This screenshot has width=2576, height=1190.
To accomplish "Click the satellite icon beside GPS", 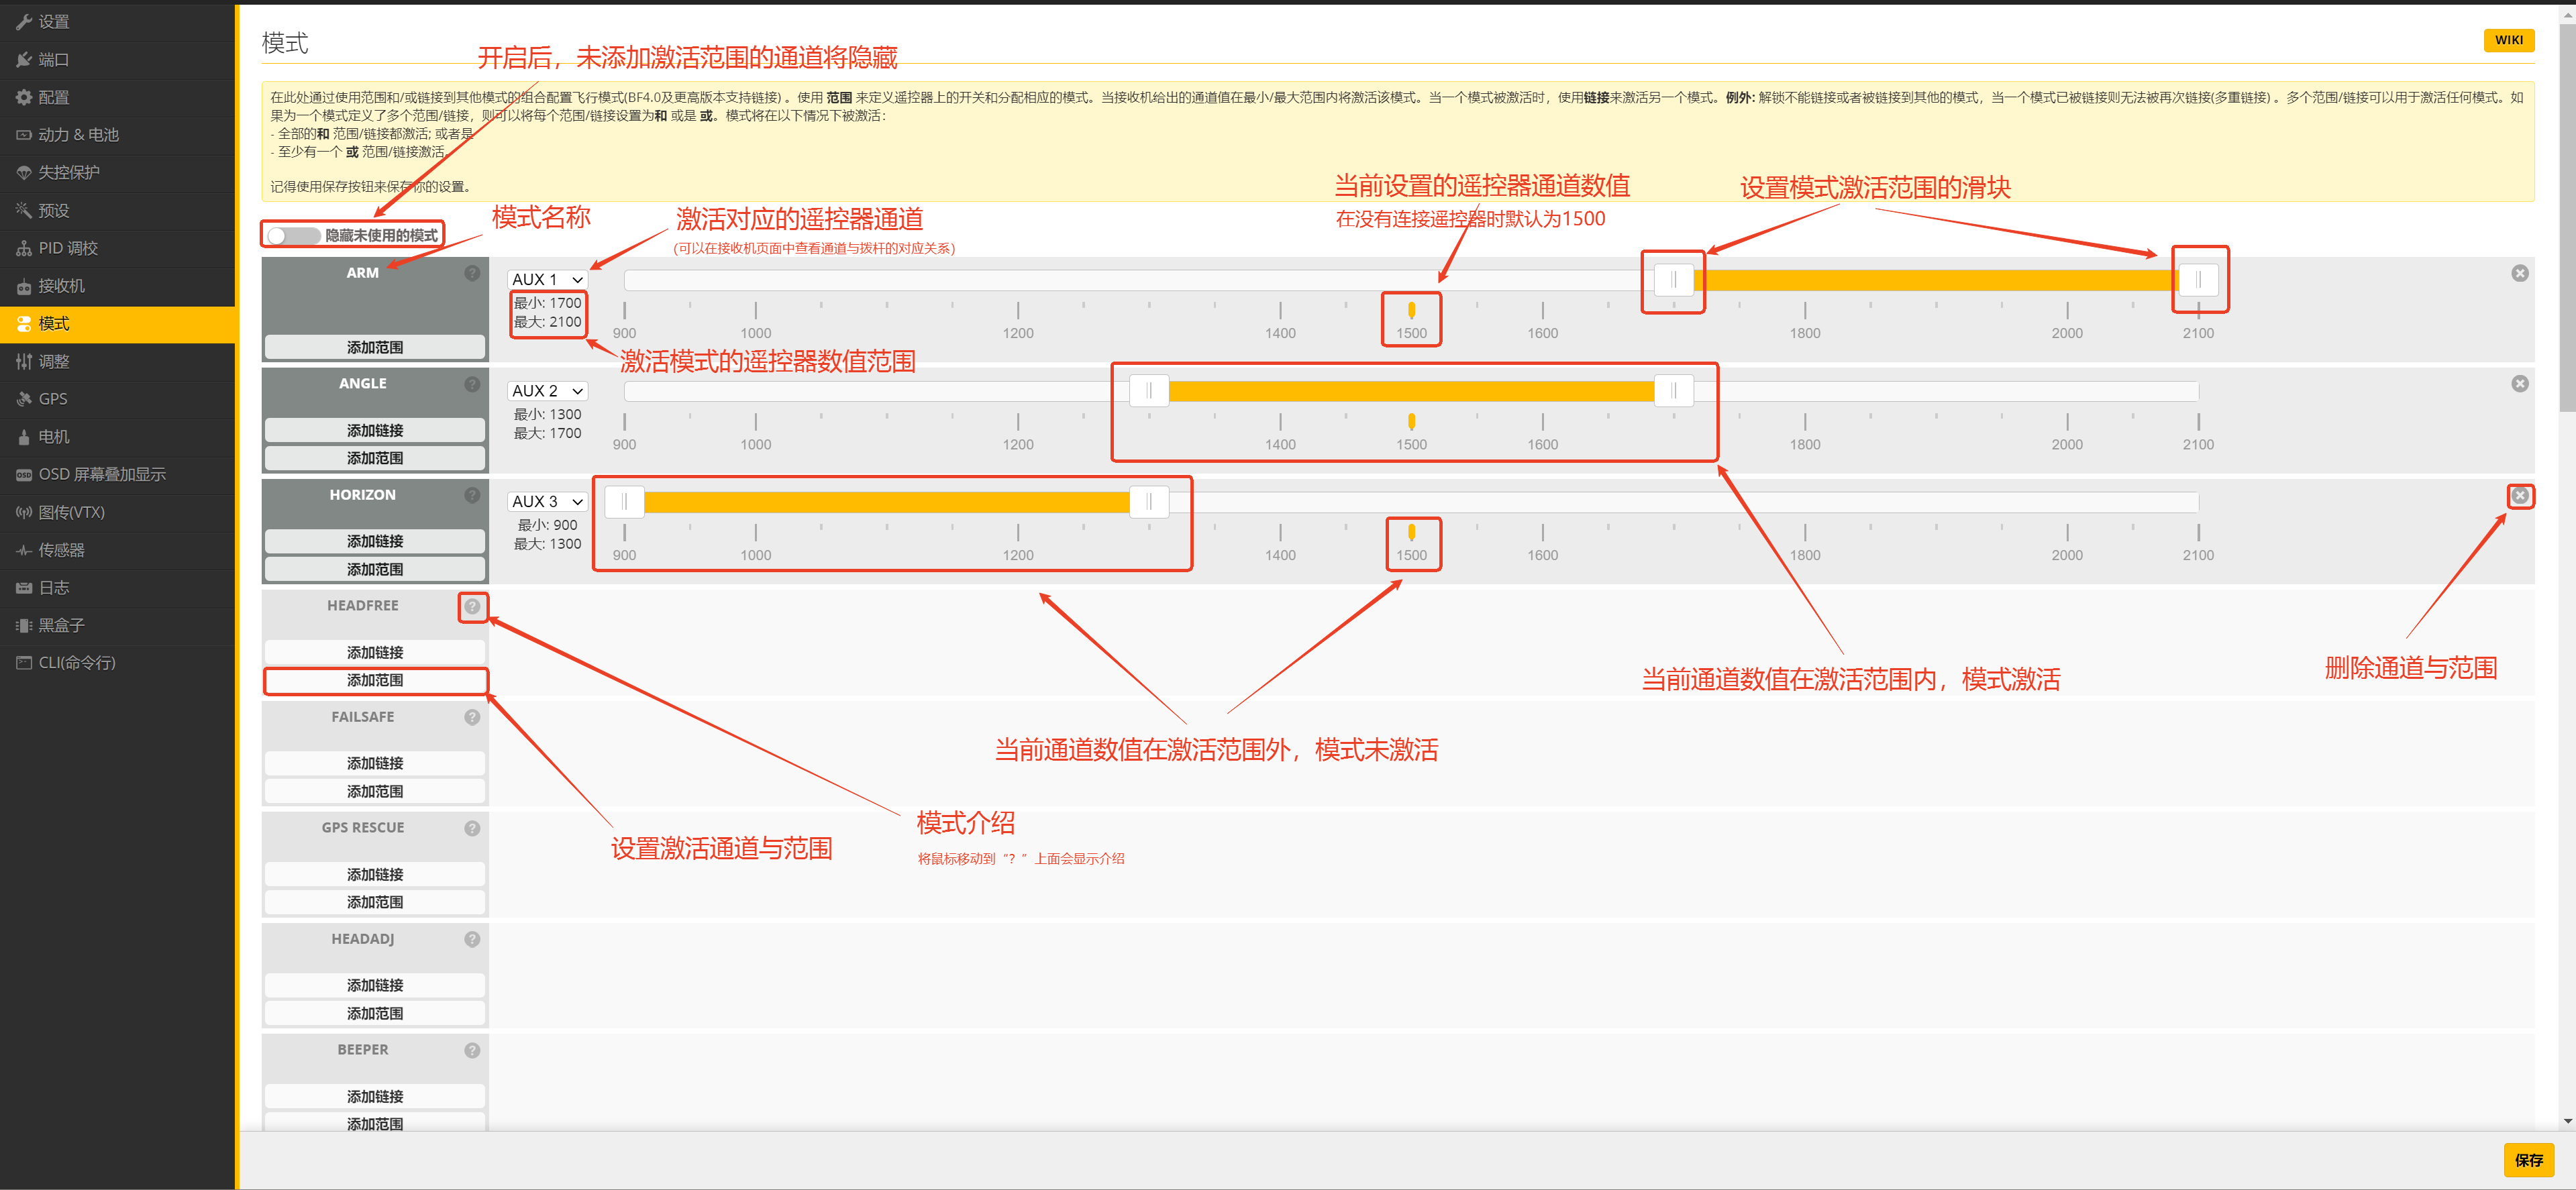I will pyautogui.click(x=24, y=399).
